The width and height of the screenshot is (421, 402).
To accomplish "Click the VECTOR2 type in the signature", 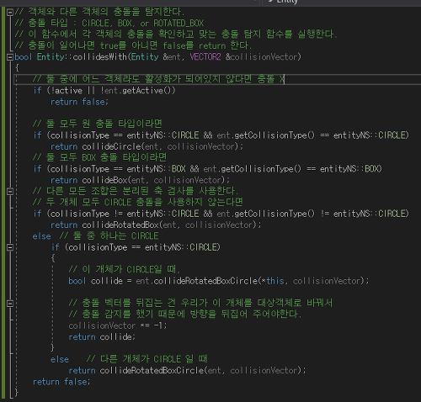I will pyautogui.click(x=205, y=57).
